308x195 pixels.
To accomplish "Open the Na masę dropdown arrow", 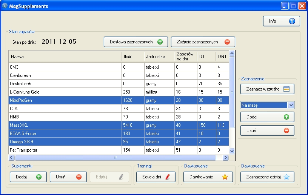I will (x=291, y=105).
